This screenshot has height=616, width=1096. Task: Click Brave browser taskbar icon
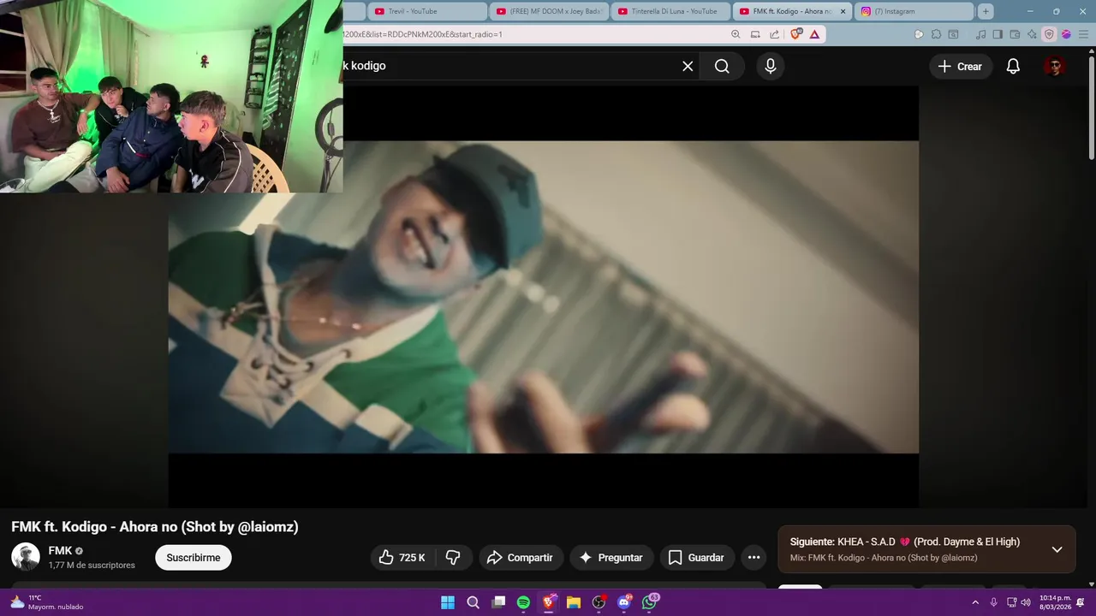click(549, 602)
